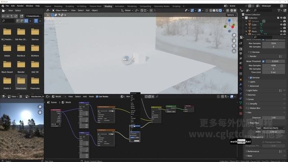Open the Downloads folder thumbnail

click(x=21, y=82)
